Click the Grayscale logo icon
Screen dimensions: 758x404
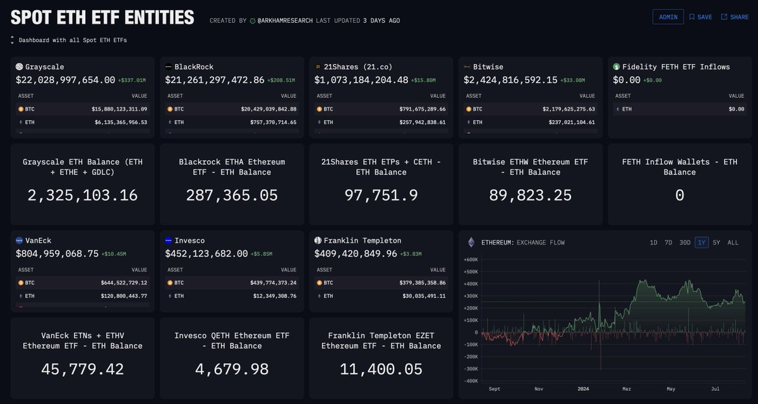pos(19,67)
